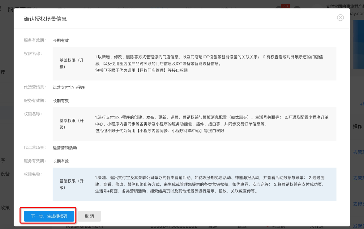Select 运营支付宝小程序 scenario text
364x229 pixels.
(x=69, y=87)
